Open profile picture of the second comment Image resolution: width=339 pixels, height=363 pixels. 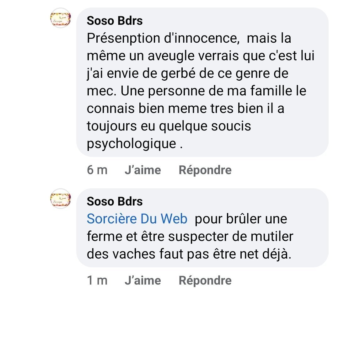click(x=61, y=199)
